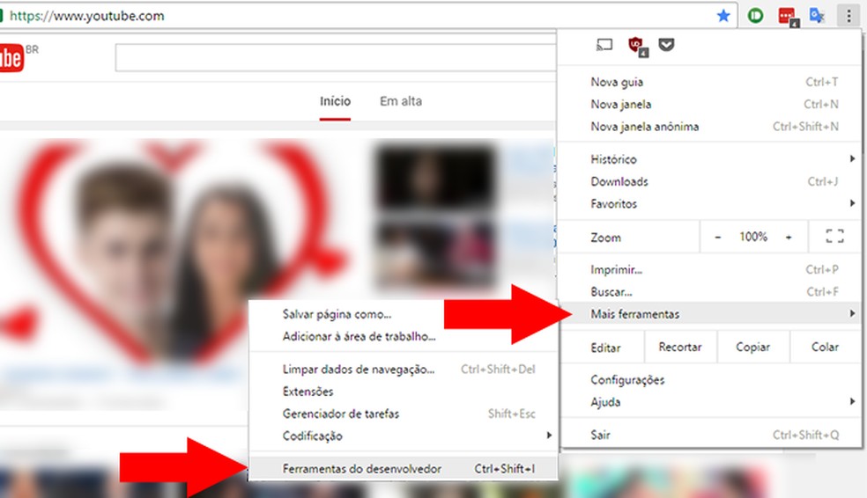Click the Chrome three-dot menu button
867x498 pixels.
[848, 16]
